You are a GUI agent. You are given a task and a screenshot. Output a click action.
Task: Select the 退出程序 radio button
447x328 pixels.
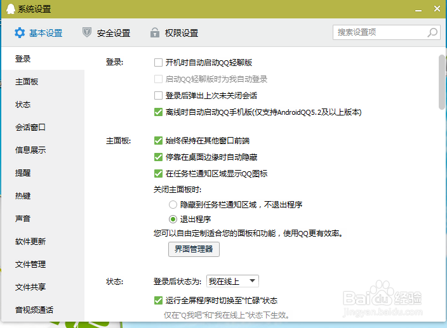tap(173, 220)
